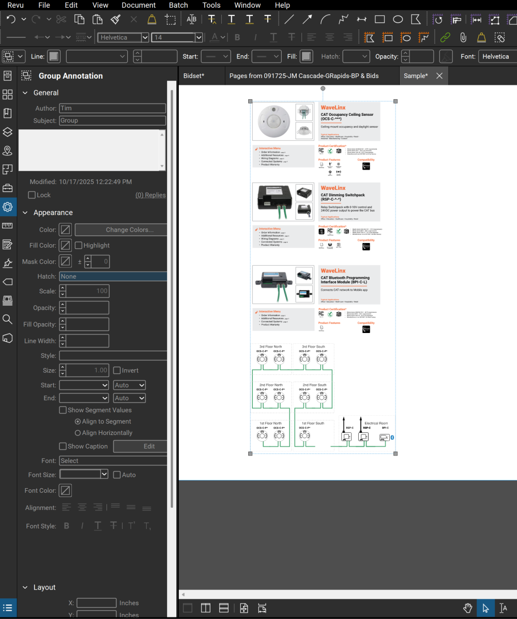
Task: Open the Hatch dropdown set to None
Action: [113, 276]
